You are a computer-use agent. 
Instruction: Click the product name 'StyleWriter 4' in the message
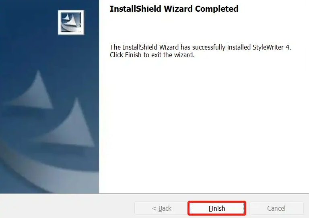pyautogui.click(x=271, y=48)
